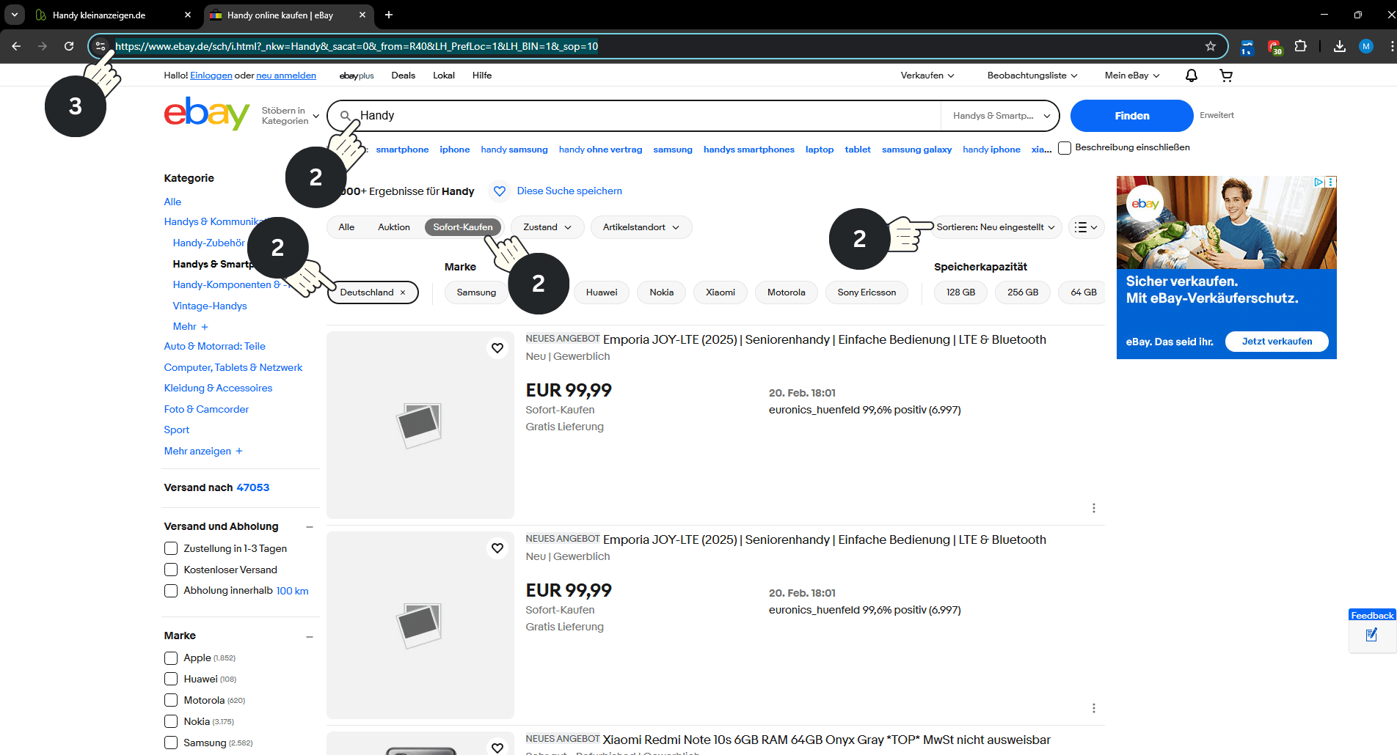Bookmark the page with the star icon

1211,46
